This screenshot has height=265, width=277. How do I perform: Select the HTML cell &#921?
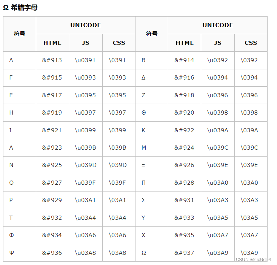tap(52, 130)
